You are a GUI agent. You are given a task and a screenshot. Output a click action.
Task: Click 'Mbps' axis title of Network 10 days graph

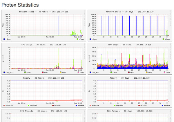(89, 25)
